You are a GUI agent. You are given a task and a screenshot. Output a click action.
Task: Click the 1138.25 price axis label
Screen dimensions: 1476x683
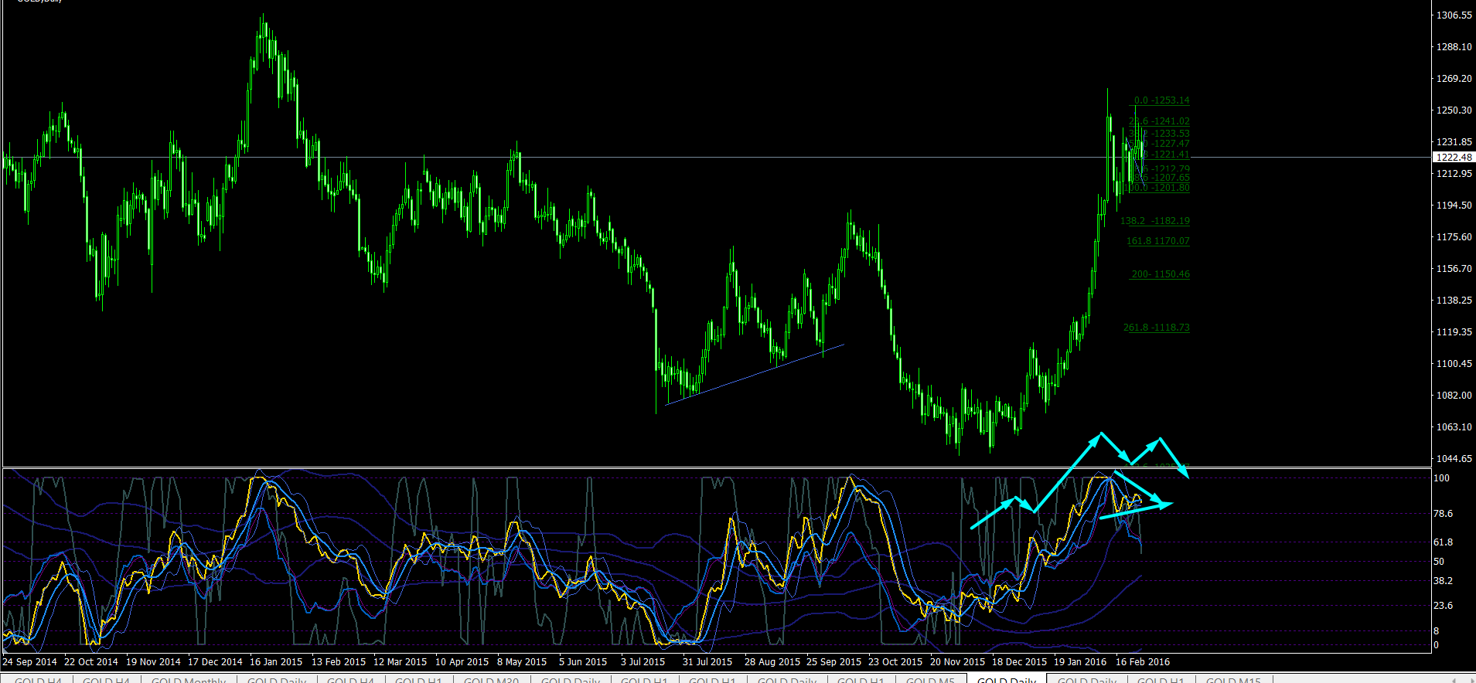tap(1454, 301)
